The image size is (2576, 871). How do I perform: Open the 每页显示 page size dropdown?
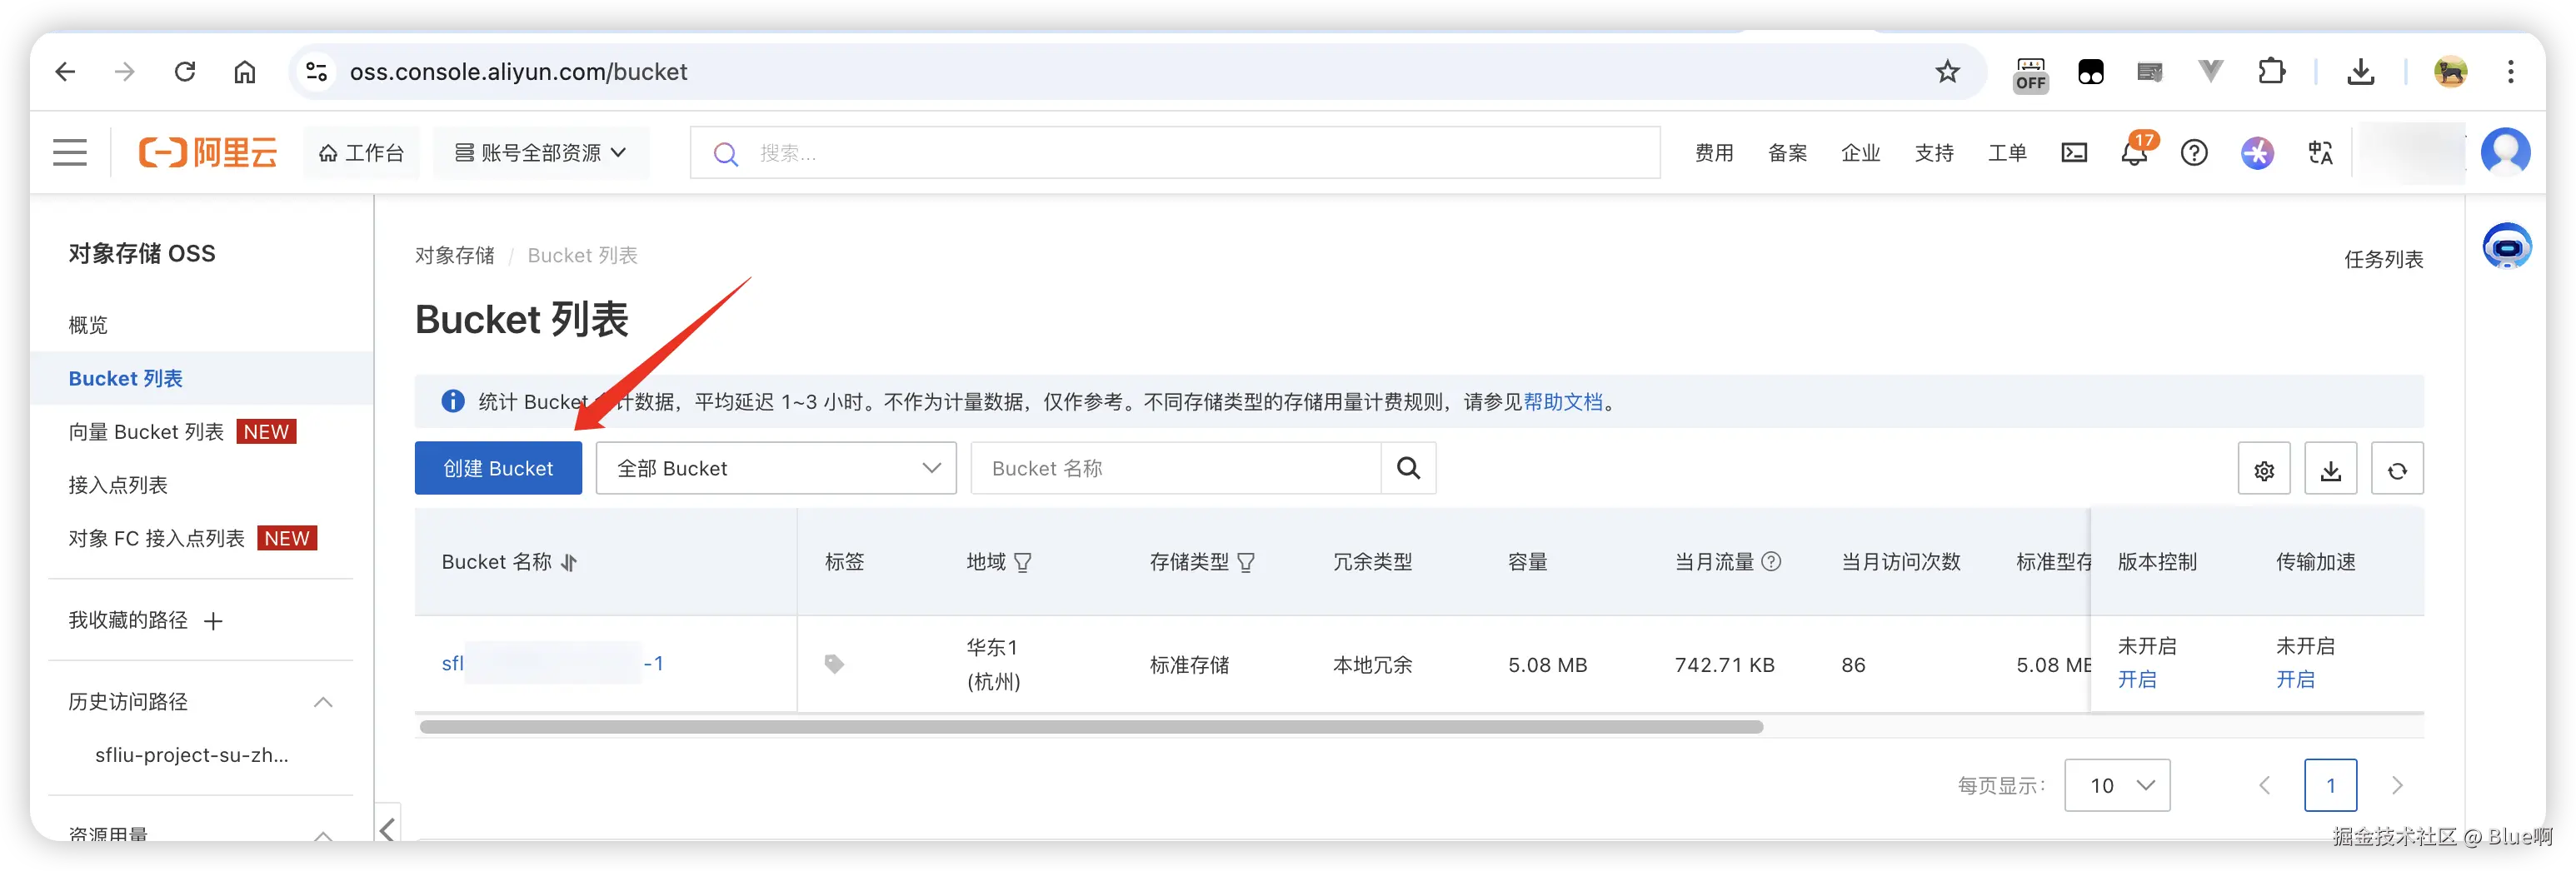pyautogui.click(x=2117, y=785)
